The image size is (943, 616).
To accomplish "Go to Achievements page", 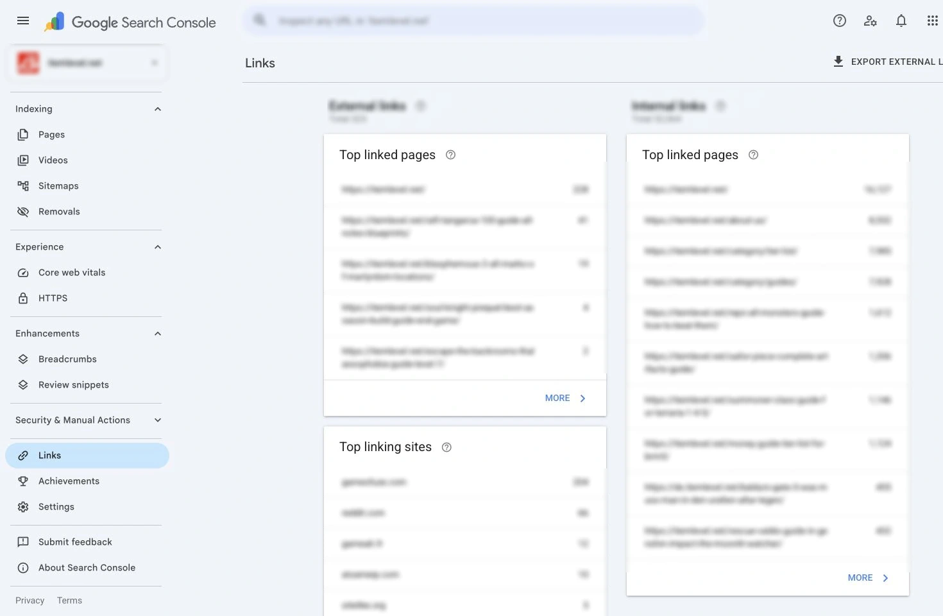I will (87, 481).
